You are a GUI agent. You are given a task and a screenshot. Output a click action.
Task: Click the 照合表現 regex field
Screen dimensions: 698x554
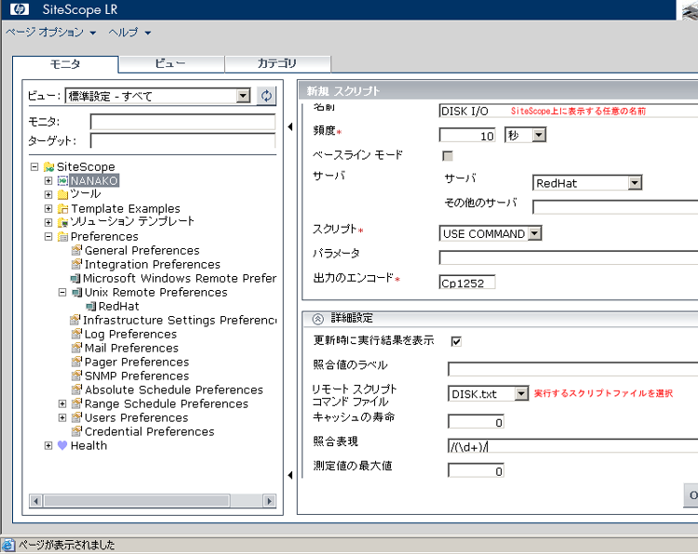click(573, 446)
